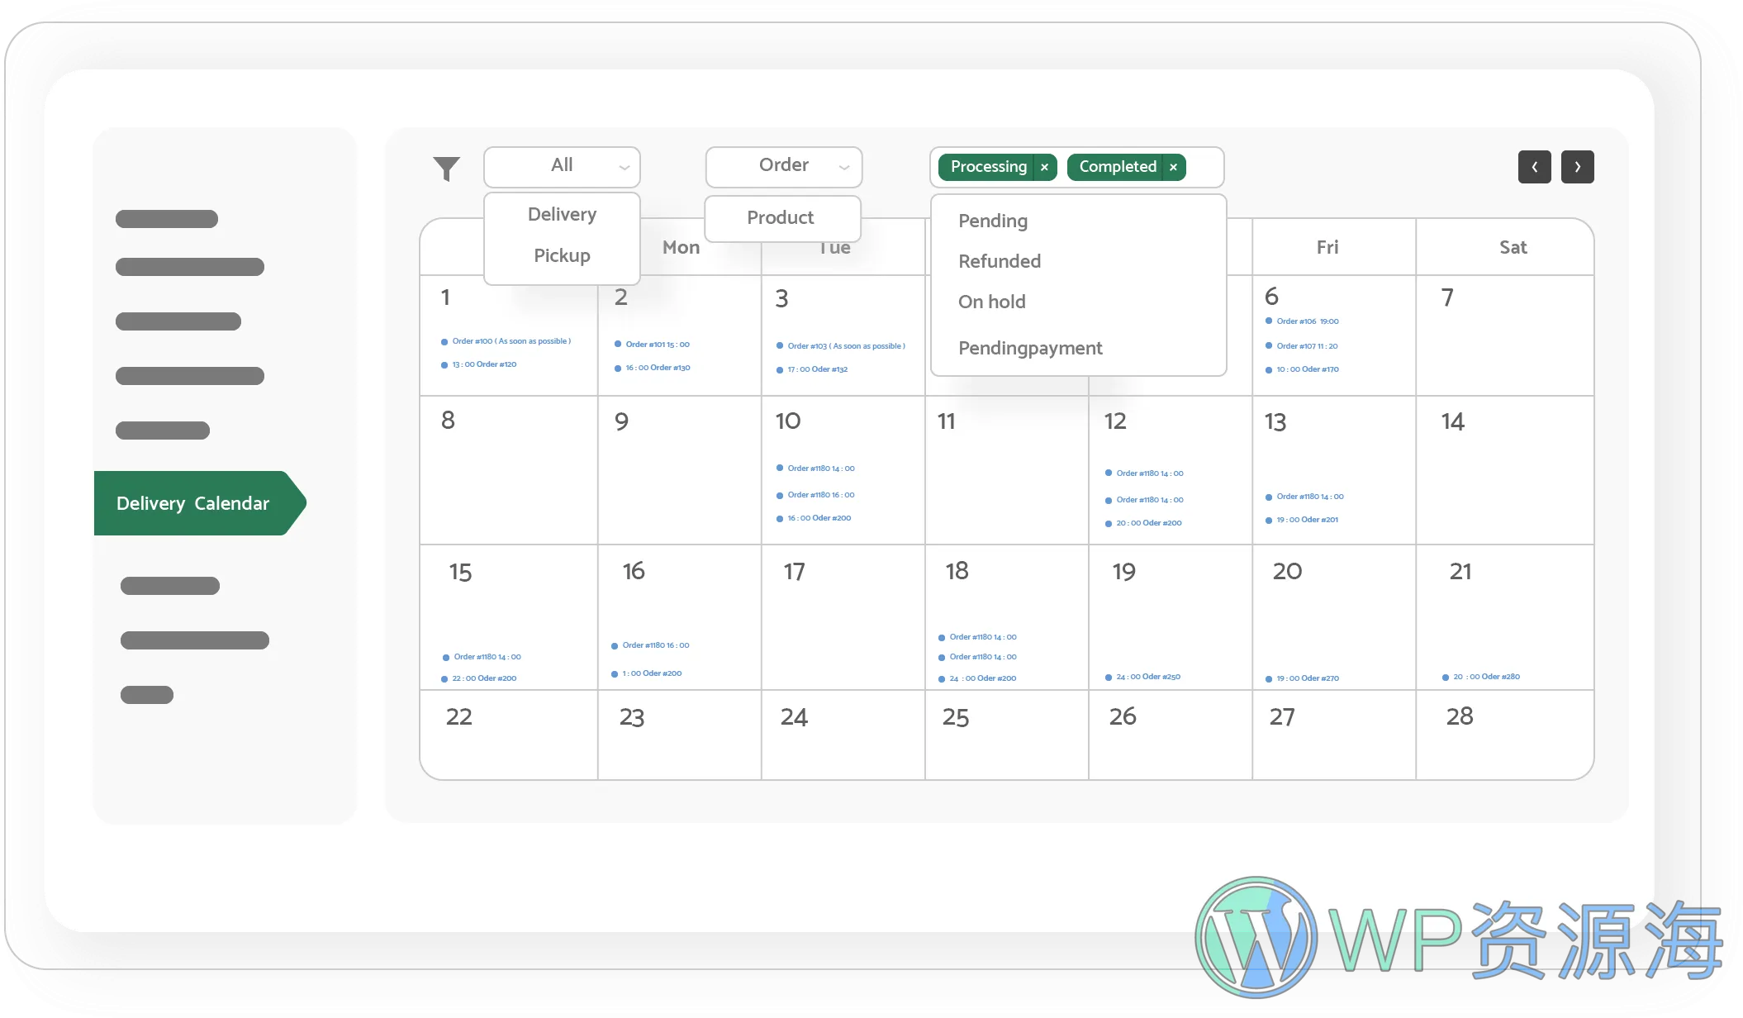The image size is (1743, 1018).
Task: Click the back navigation arrow
Action: click(x=1535, y=167)
